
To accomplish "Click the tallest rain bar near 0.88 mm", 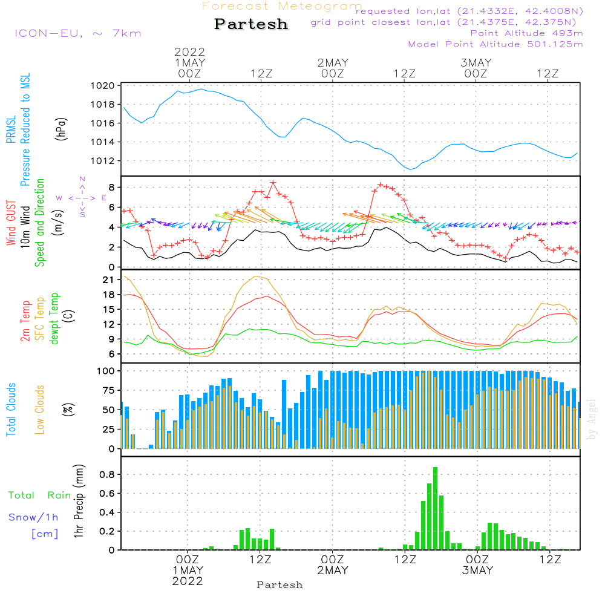I will (435, 508).
